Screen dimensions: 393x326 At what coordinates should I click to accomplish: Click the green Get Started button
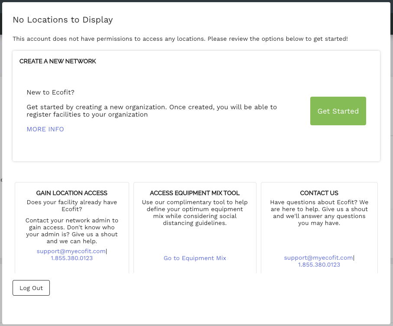click(x=338, y=111)
